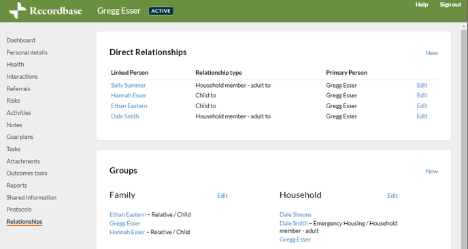Image resolution: width=468 pixels, height=249 pixels.
Task: Open Dale Smith in Direct Relationships
Action: point(125,116)
